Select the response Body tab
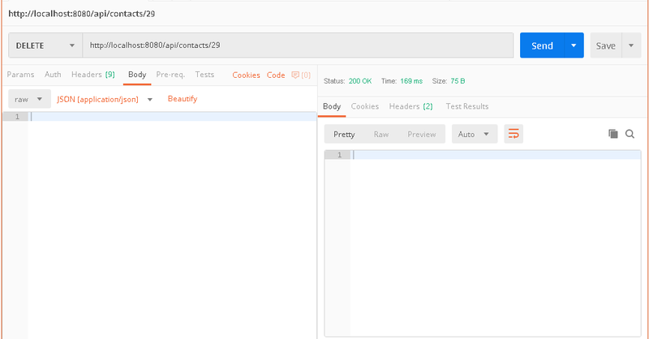 [332, 106]
